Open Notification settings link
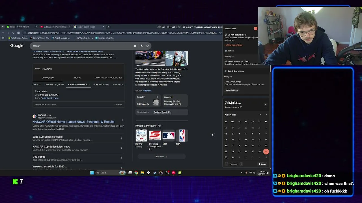 [x=233, y=45]
